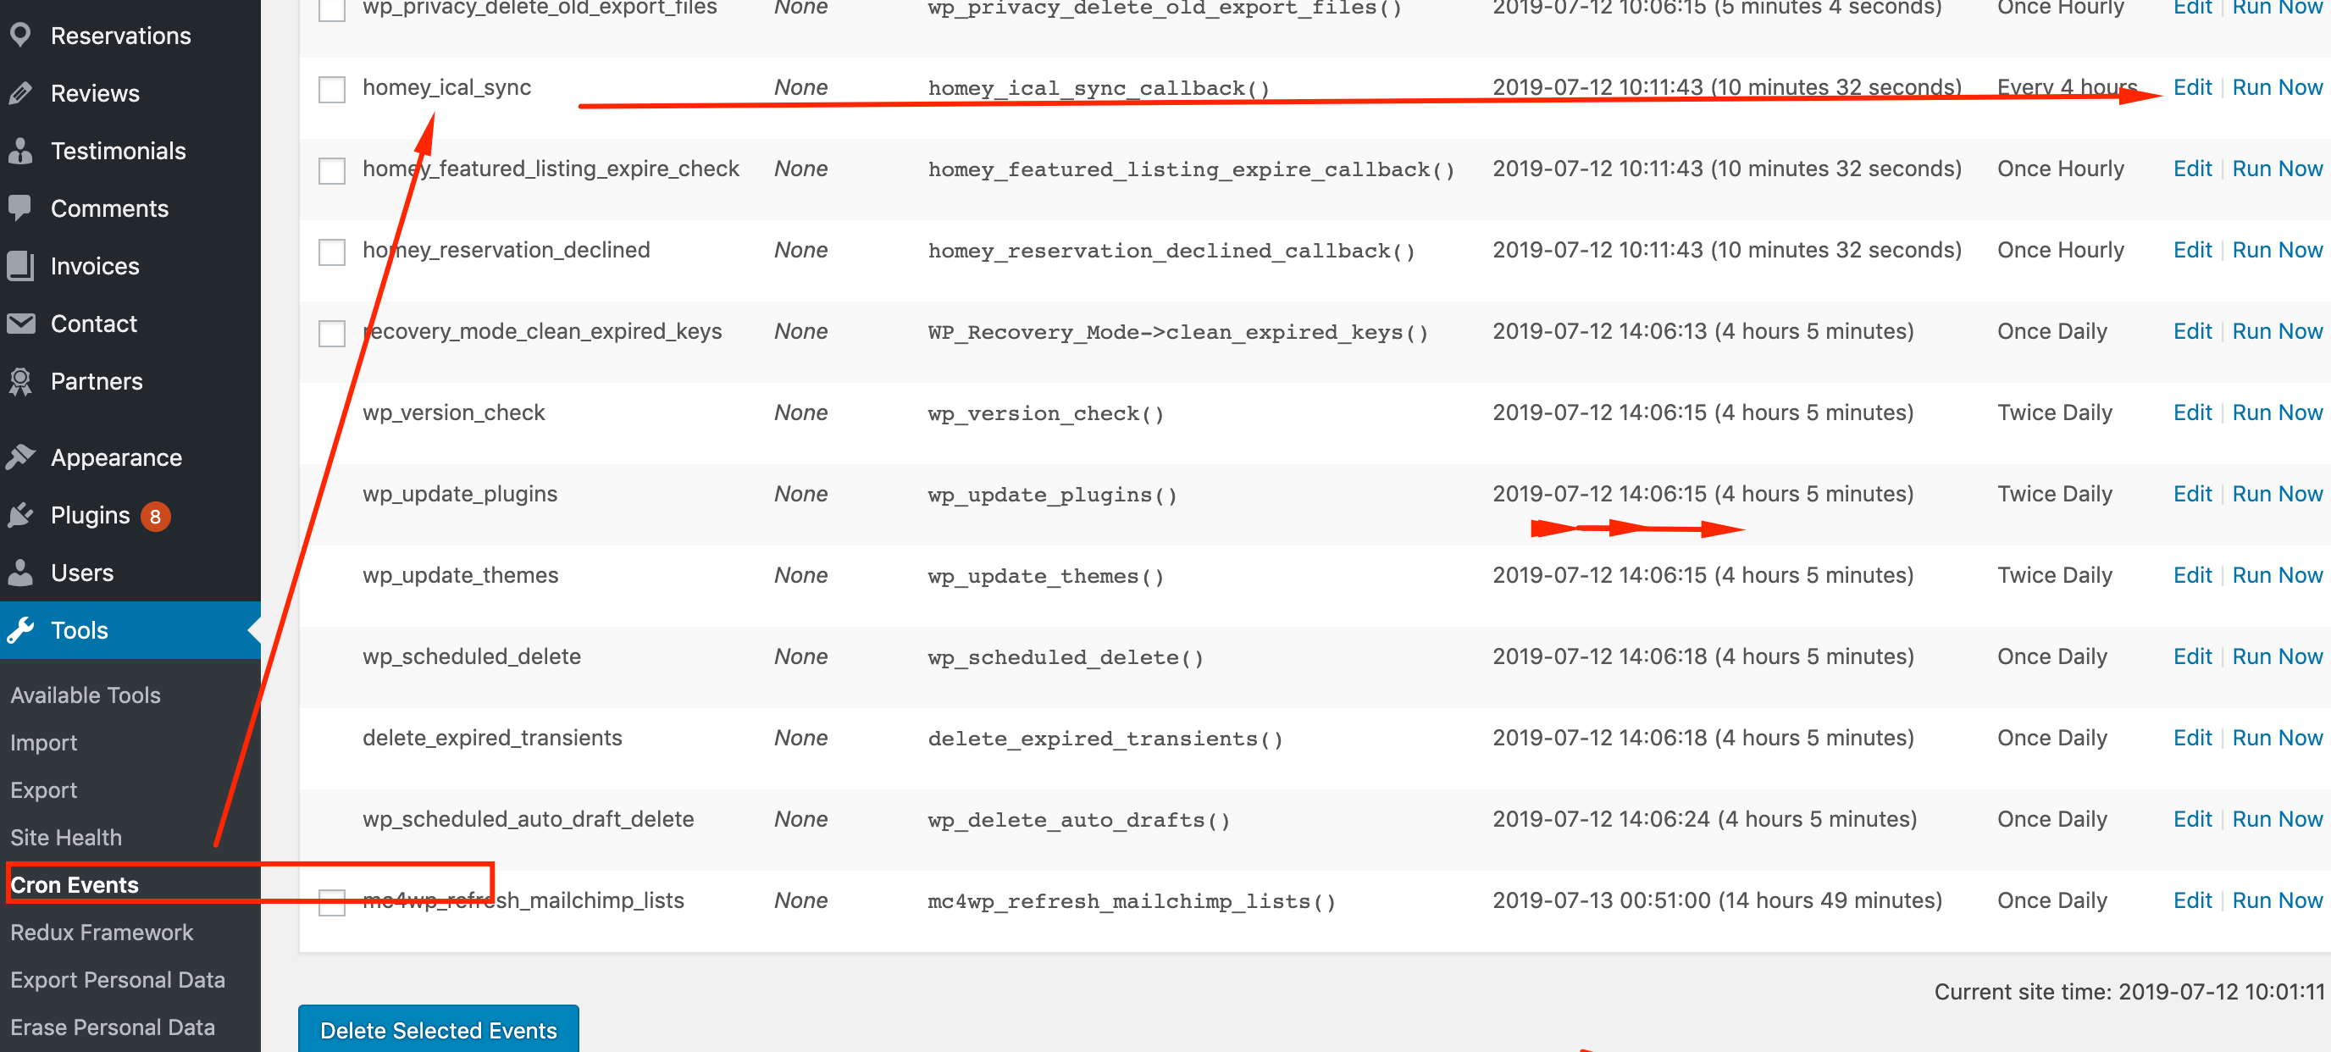Viewport: 2331px width, 1052px height.
Task: Click the Plugins plug icon
Action: click(20, 515)
